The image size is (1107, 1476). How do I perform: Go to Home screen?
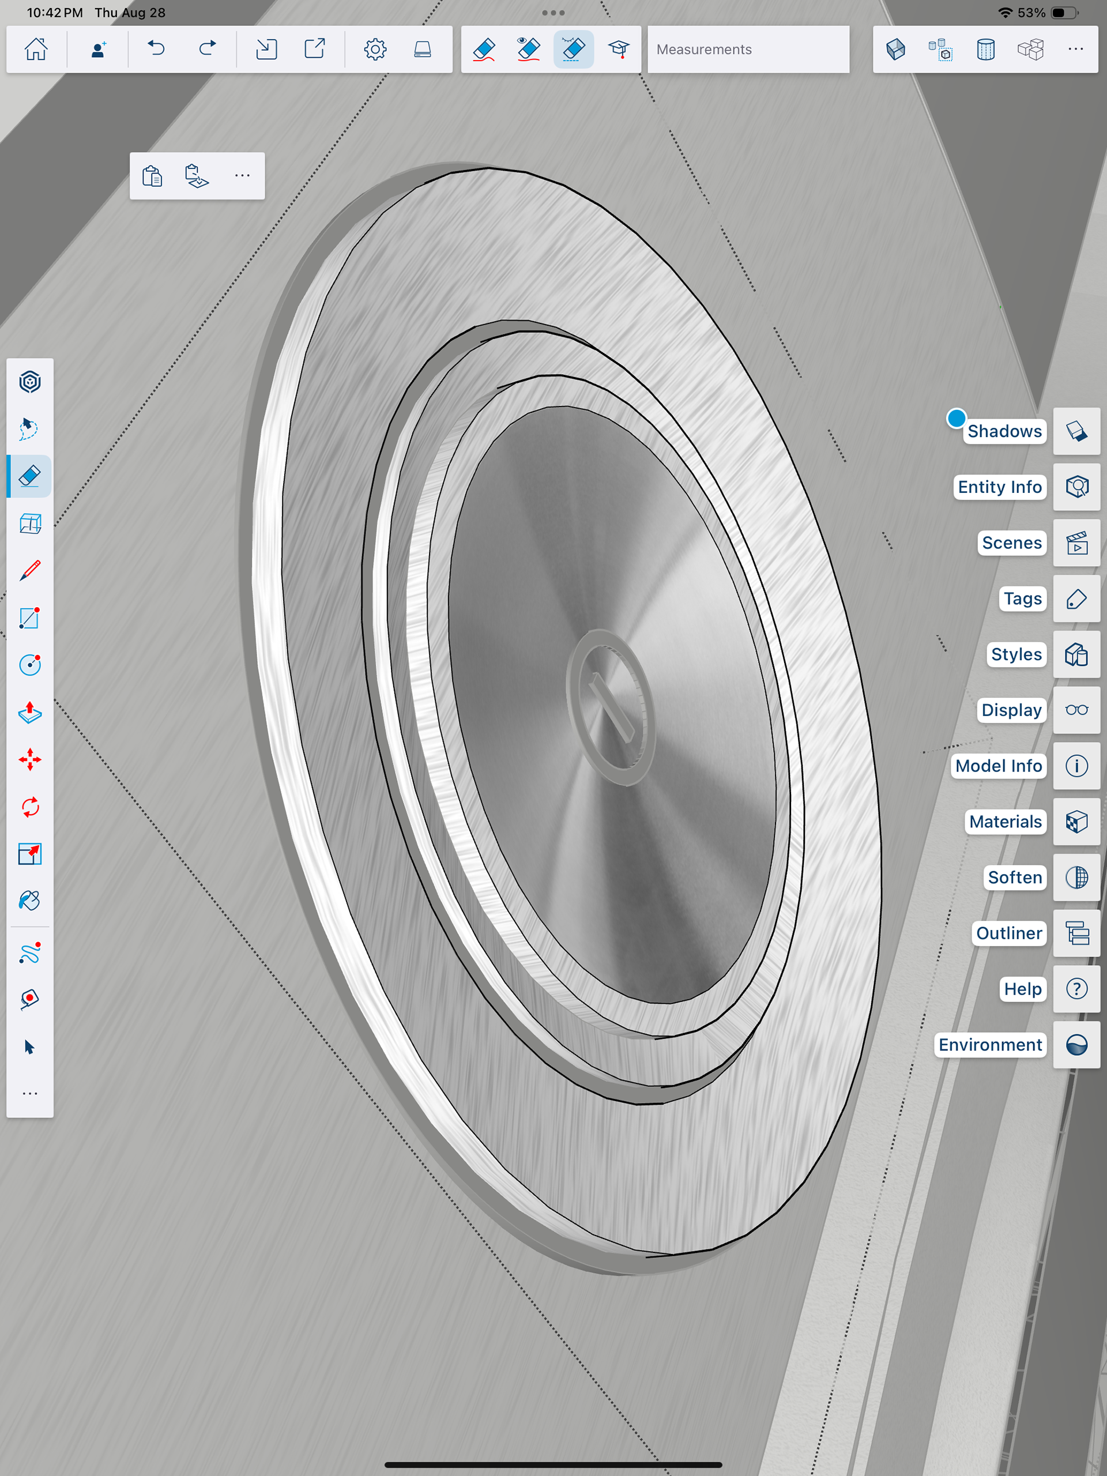click(36, 50)
